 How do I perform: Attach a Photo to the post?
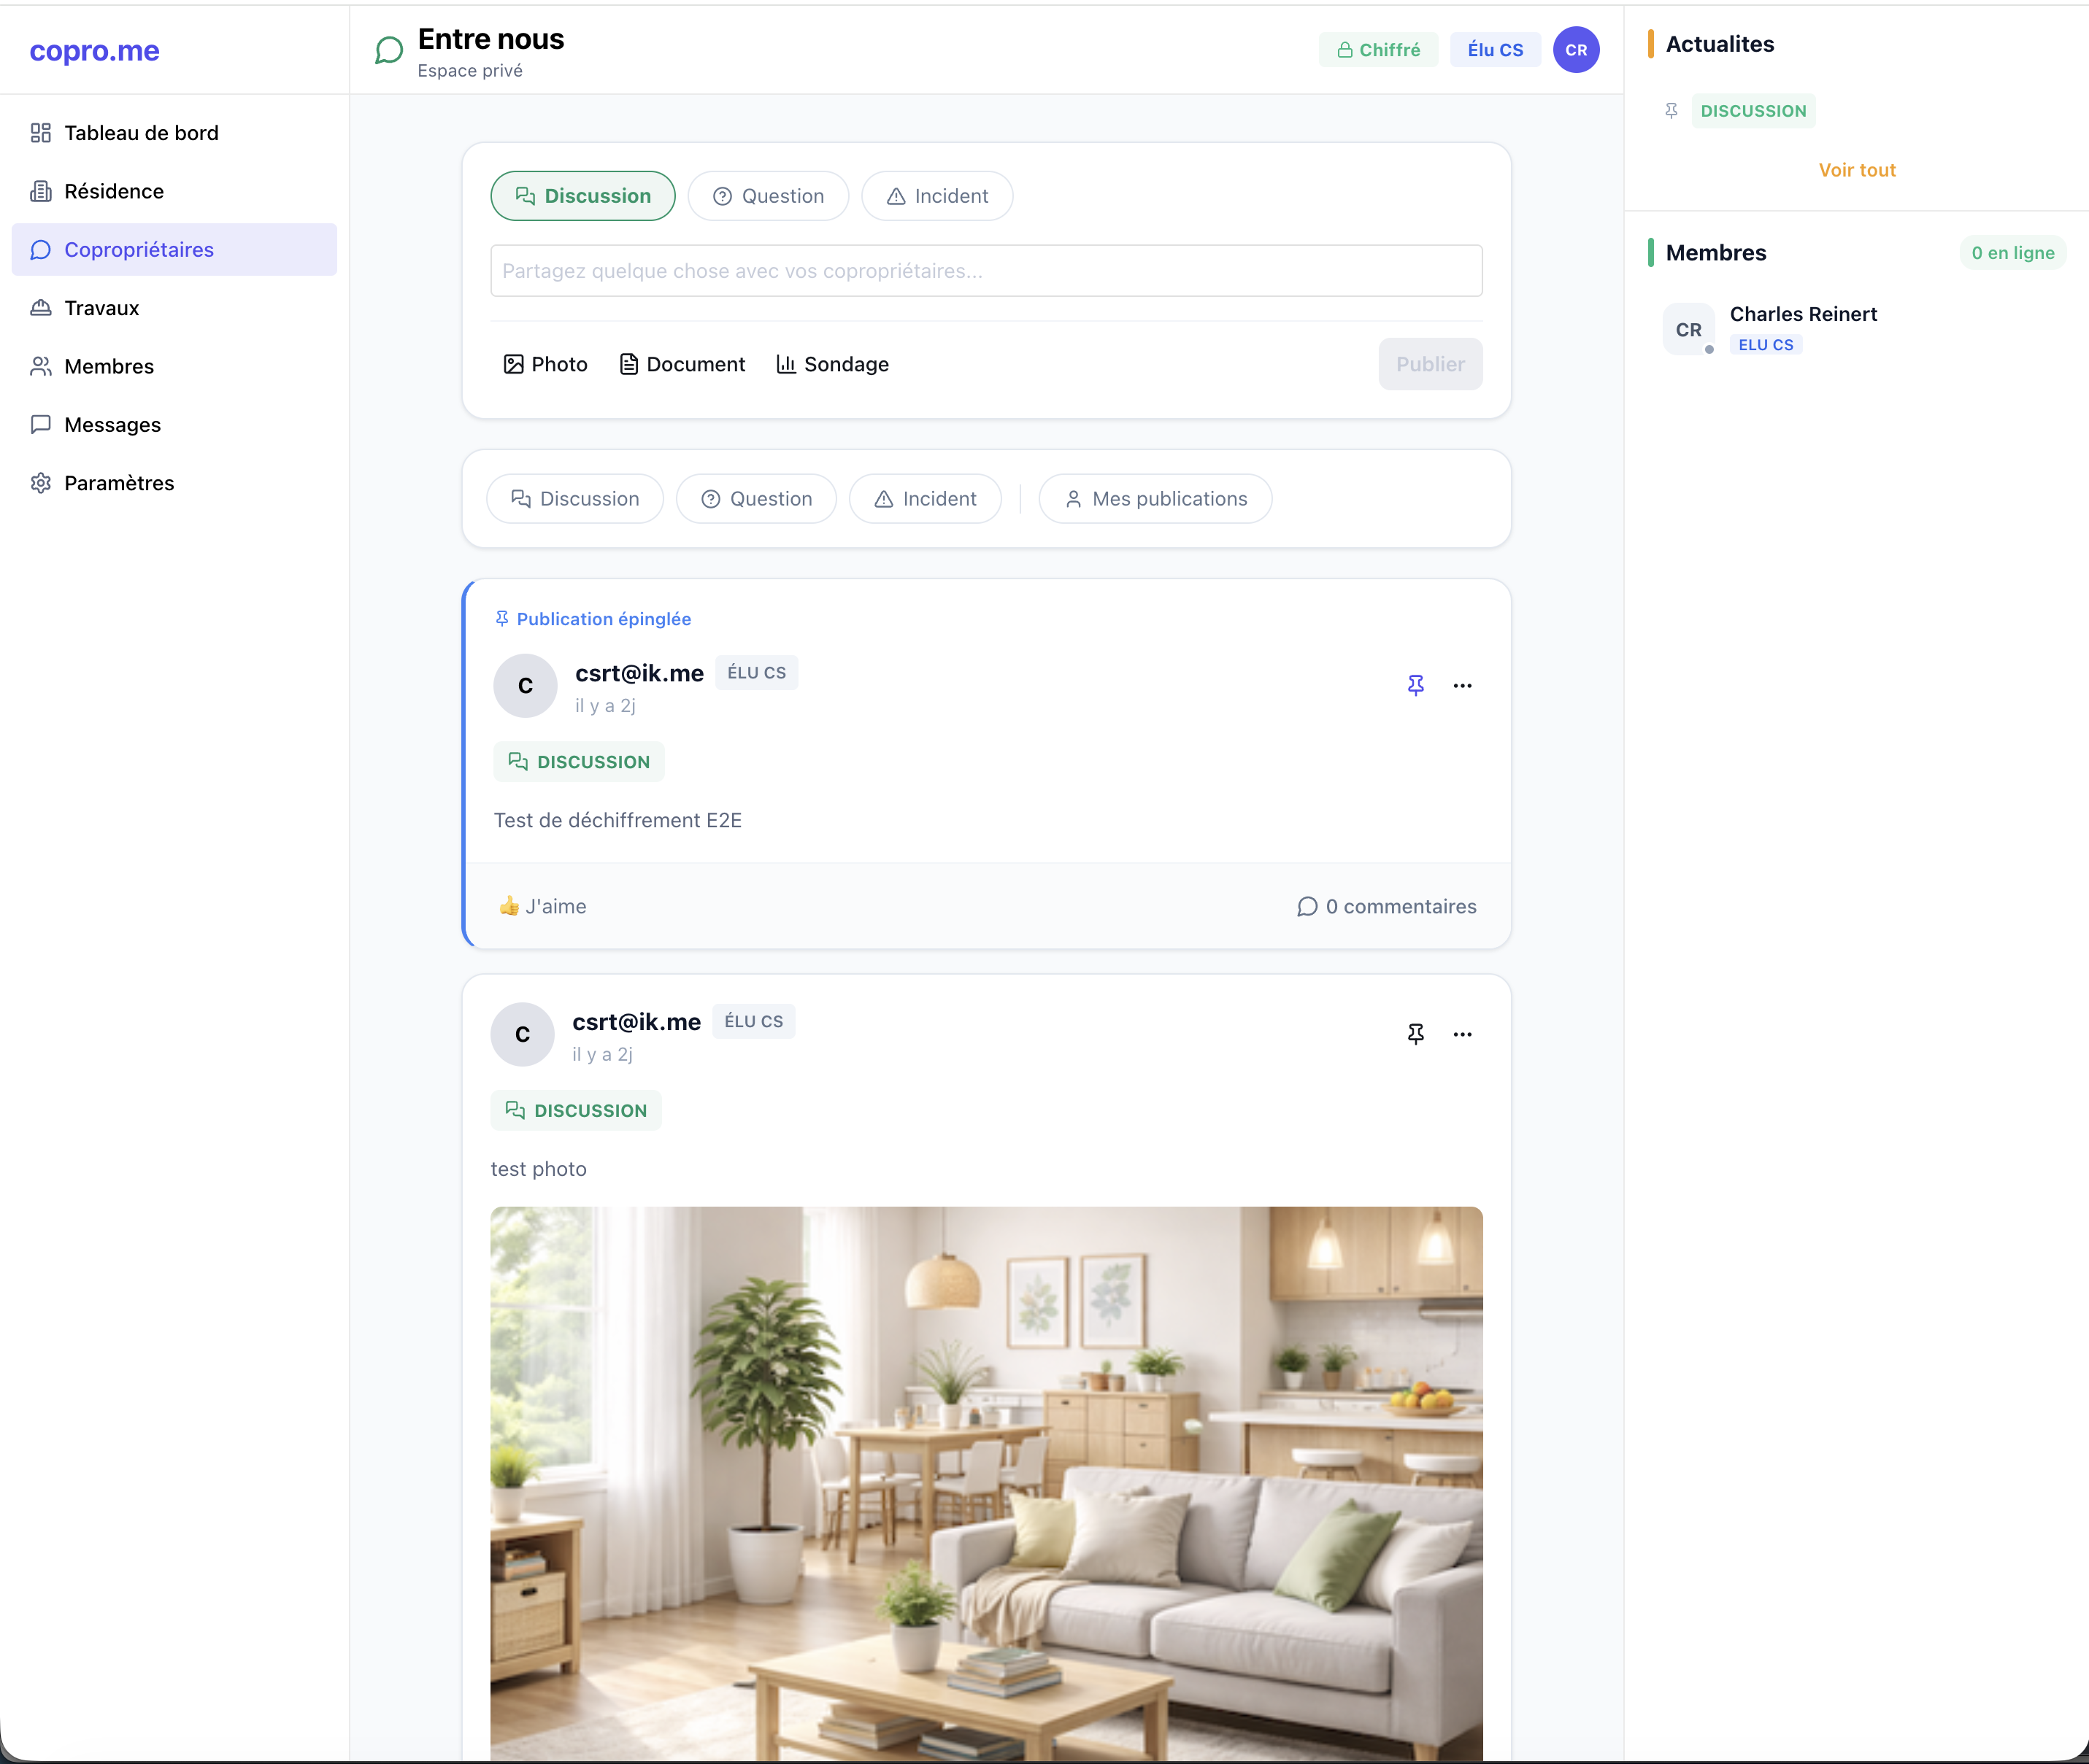pos(545,364)
